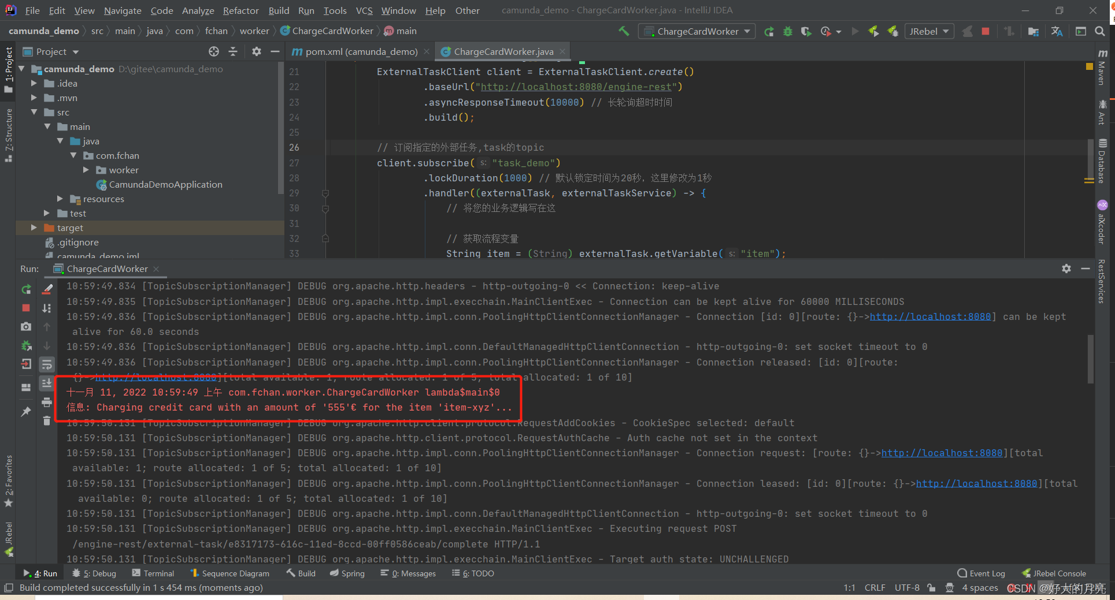1115x600 pixels.
Task: Open the Refactor menu
Action: coord(240,10)
